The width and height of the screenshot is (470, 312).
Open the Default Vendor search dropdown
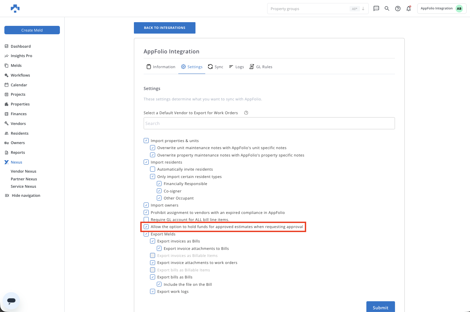(269, 123)
